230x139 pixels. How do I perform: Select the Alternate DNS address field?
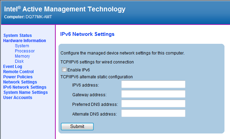pos(153,113)
